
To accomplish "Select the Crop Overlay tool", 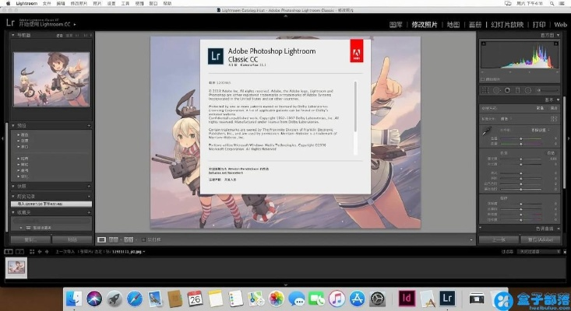I will pyautogui.click(x=486, y=89).
